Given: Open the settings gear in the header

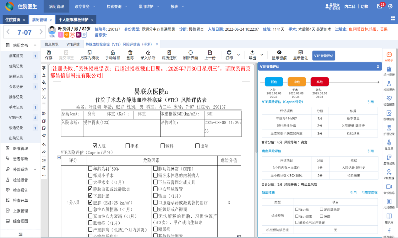Looking at the screenshot, I should tap(390, 6).
